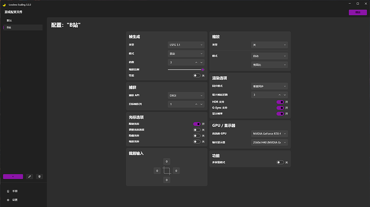This screenshot has width=370, height=207.
Task: Decrease the 渲染选项 frame latency with down arrow
Action: pos(285,95)
